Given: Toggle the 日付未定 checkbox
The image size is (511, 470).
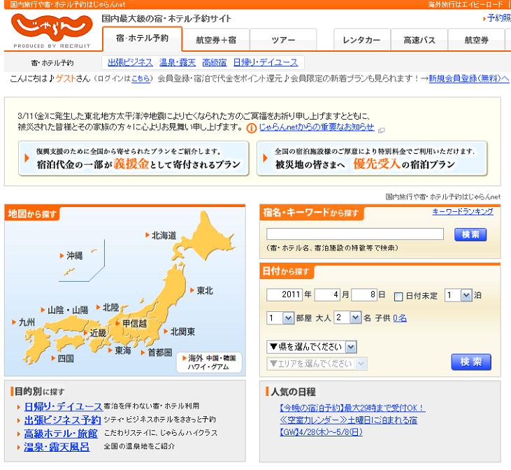Looking at the screenshot, I should (398, 297).
